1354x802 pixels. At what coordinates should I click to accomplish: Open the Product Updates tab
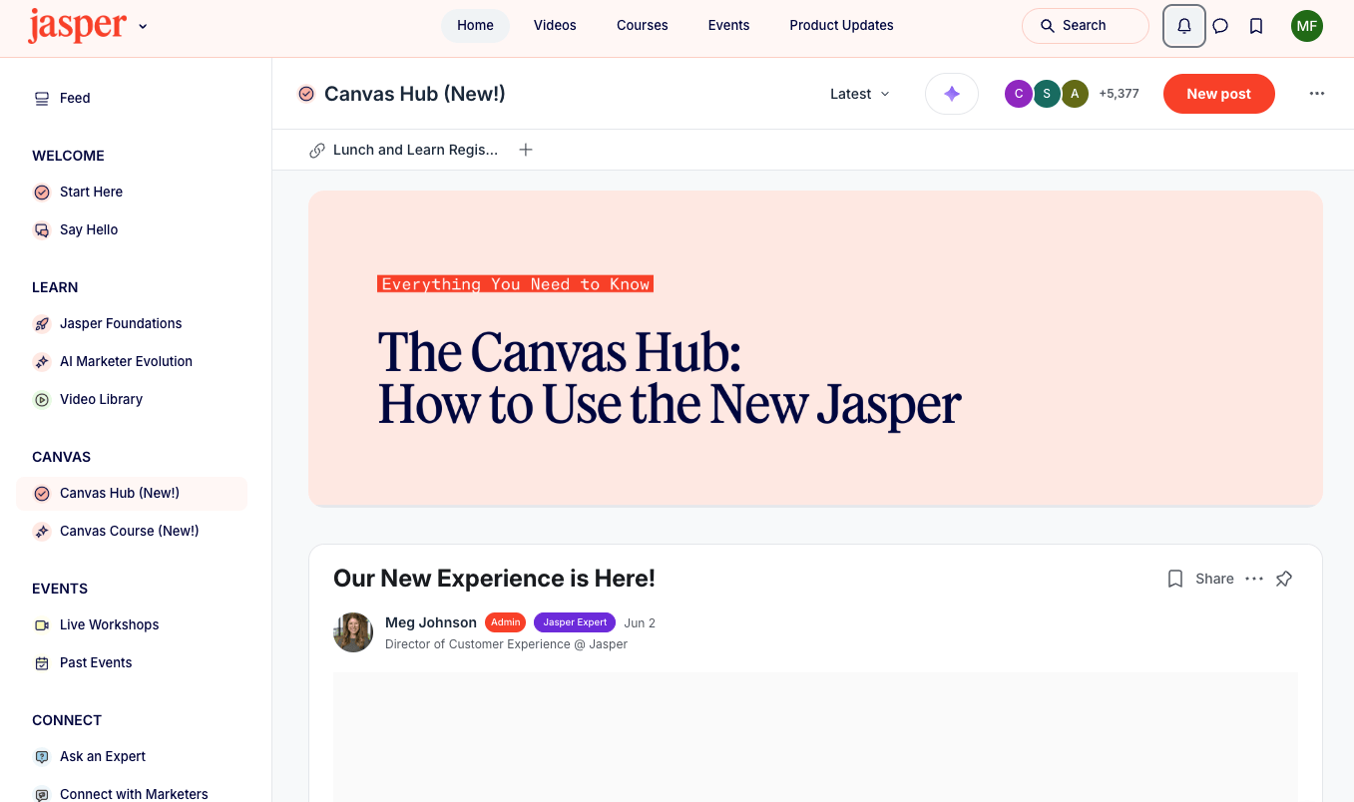point(841,25)
